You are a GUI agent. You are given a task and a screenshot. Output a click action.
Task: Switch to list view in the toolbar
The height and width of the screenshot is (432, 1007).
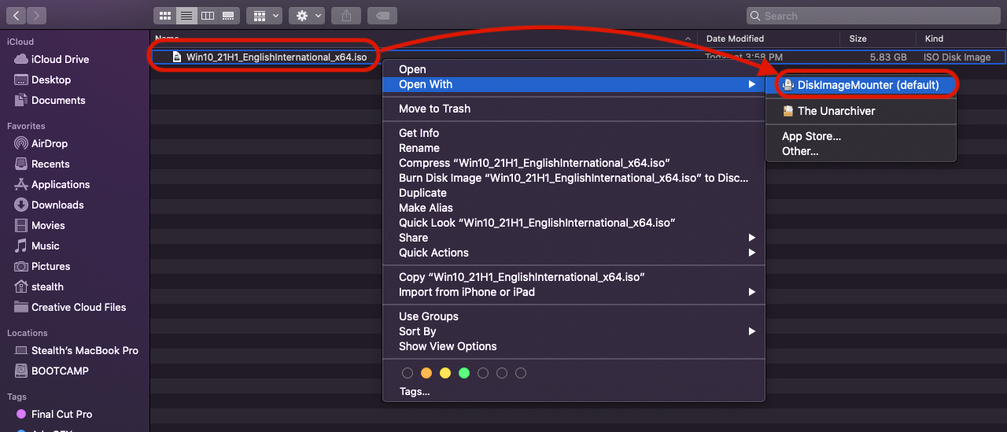186,15
